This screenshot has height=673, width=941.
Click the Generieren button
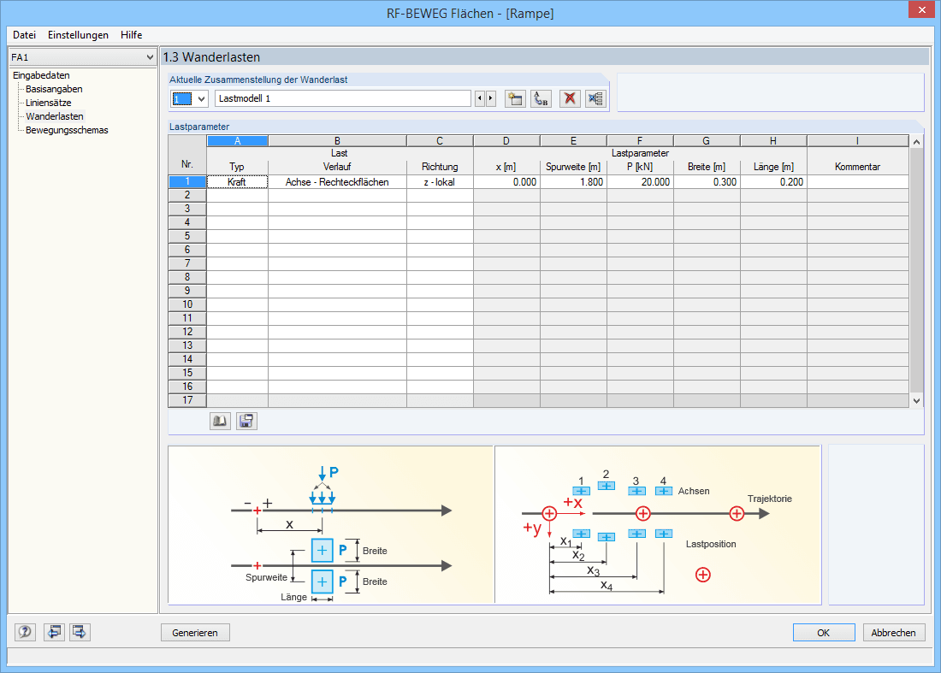point(195,632)
